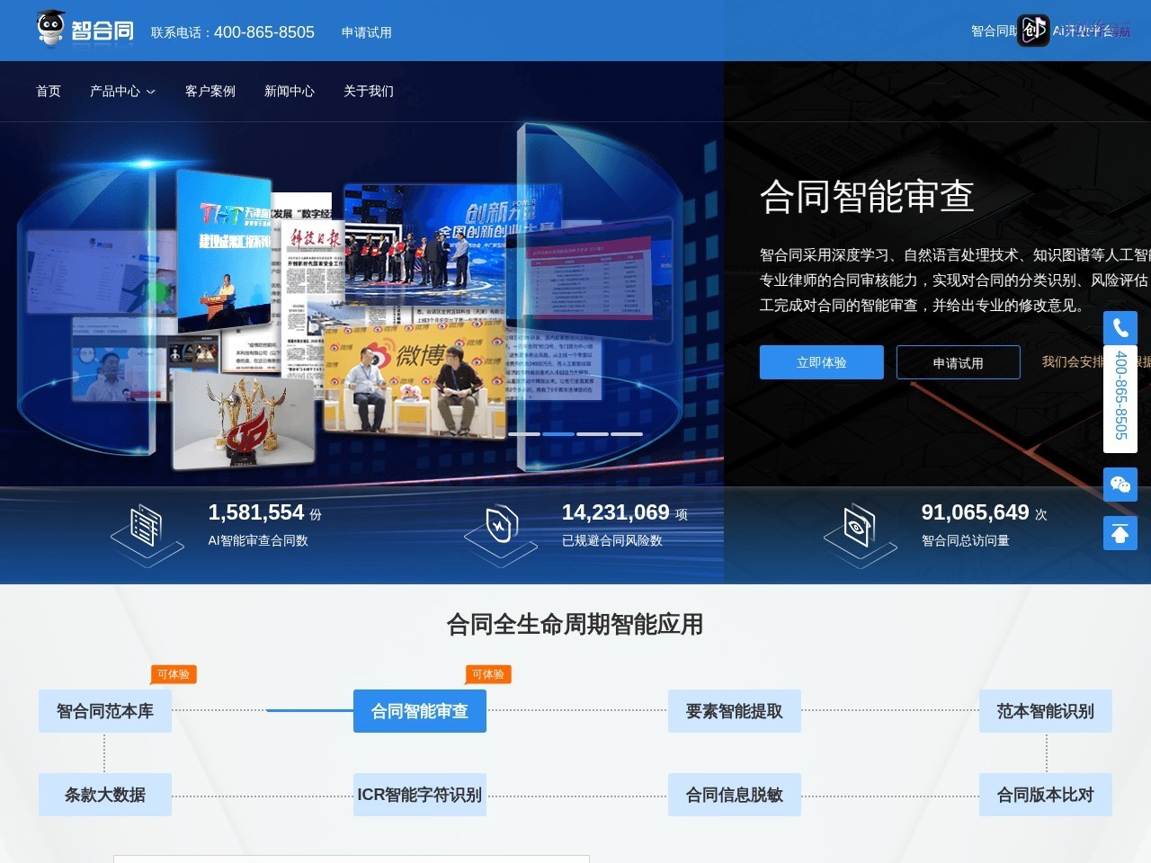Click 申请试用 link in top bar
The height and width of the screenshot is (863, 1151).
[367, 32]
